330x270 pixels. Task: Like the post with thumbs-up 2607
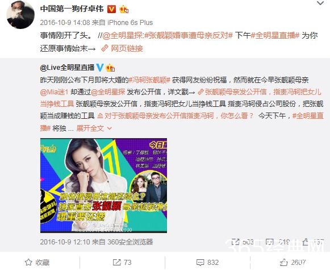[293, 263]
